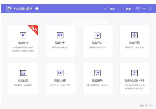Close the video converter window
The width and height of the screenshot is (156, 109).
(x=151, y=8)
